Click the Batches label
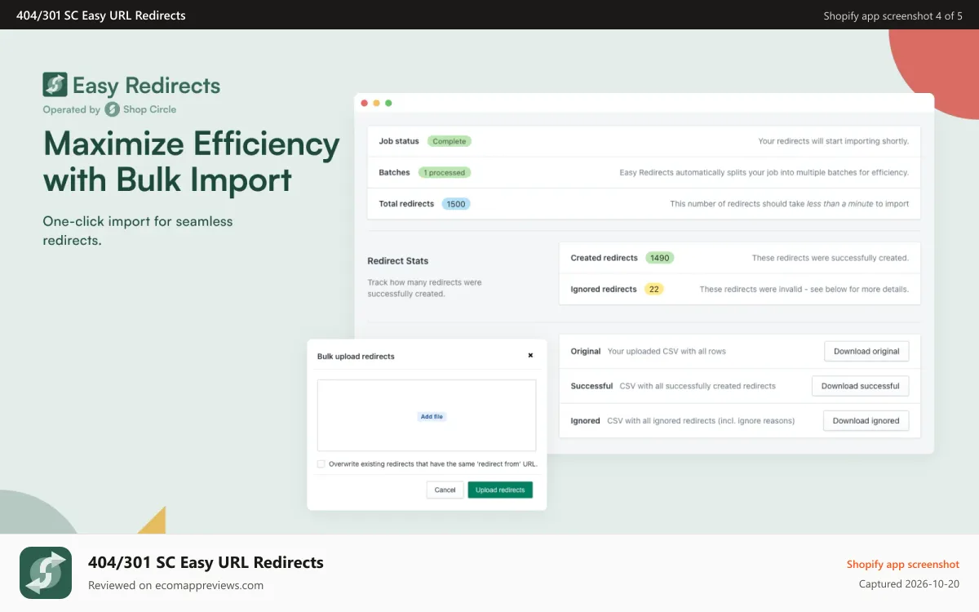The width and height of the screenshot is (979, 612). point(394,173)
